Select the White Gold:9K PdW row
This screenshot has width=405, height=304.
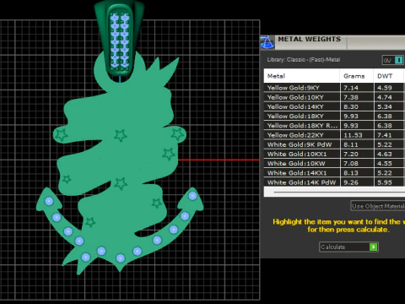coord(334,144)
